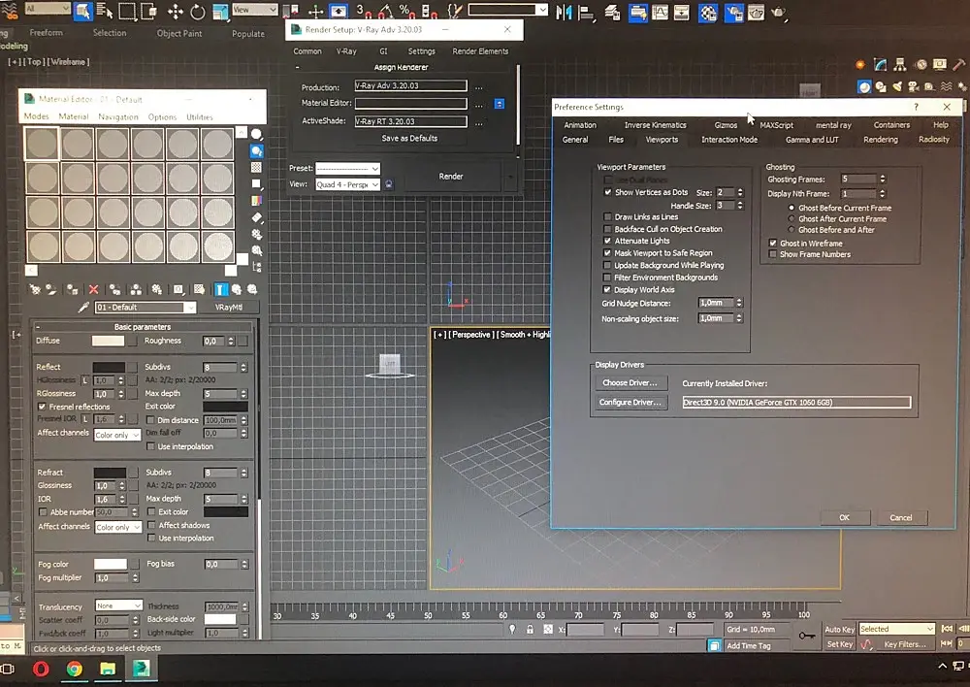Open the Hierarchy panel icon

(900, 64)
